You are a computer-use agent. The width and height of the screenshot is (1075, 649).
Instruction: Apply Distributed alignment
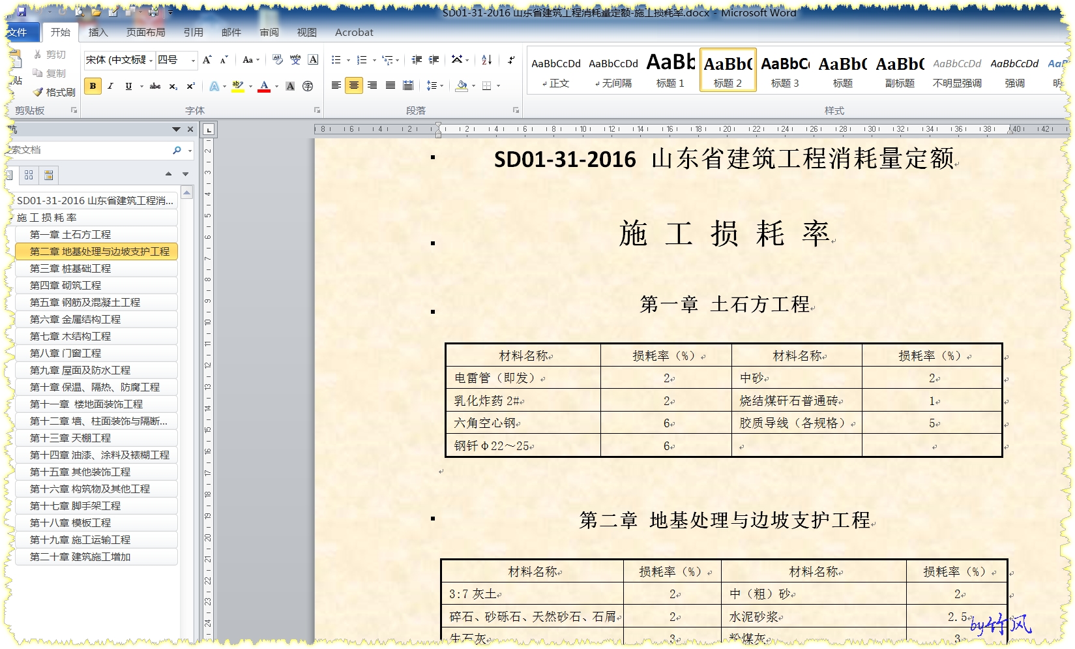408,85
